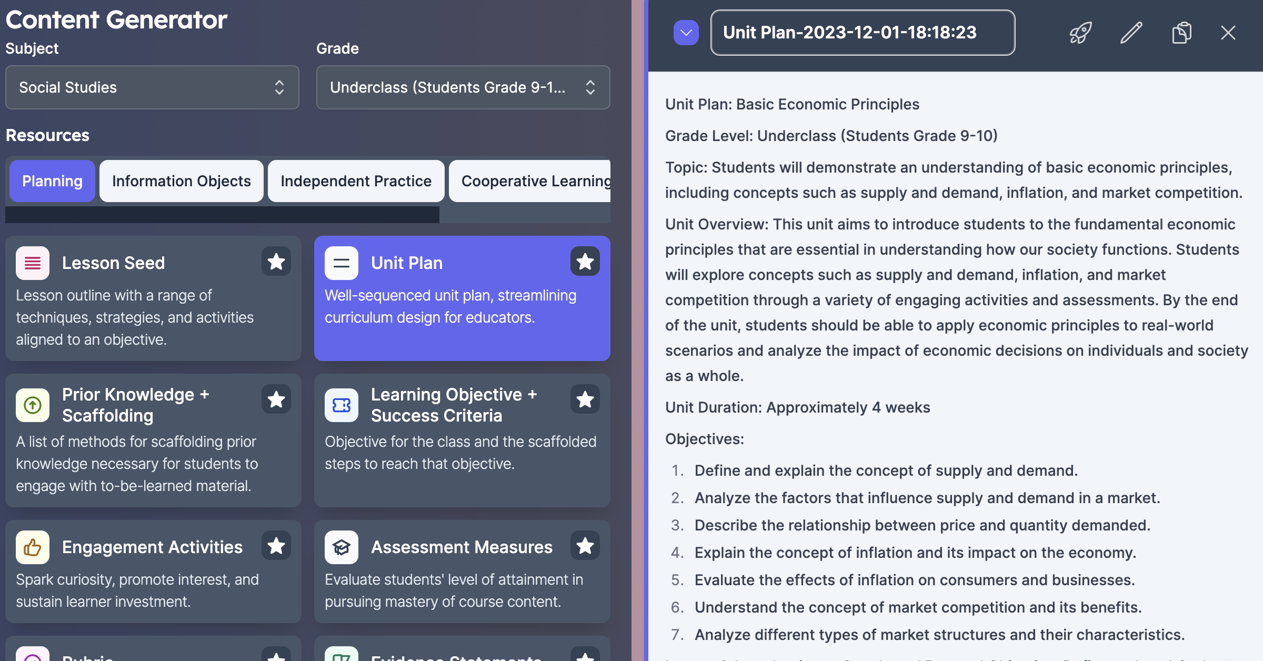
Task: Switch to the Information Objects tab
Action: tap(182, 181)
